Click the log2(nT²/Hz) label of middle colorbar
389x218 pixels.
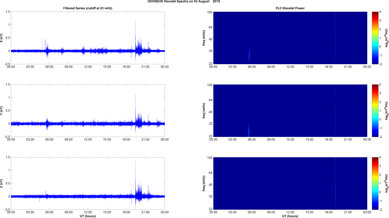[x=386, y=111]
